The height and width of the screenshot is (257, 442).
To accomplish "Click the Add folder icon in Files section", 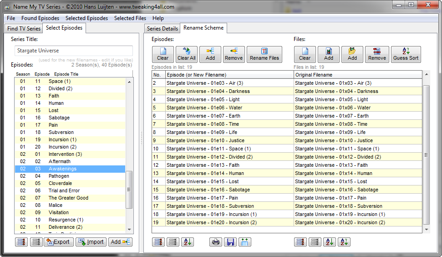I will (x=352, y=54).
